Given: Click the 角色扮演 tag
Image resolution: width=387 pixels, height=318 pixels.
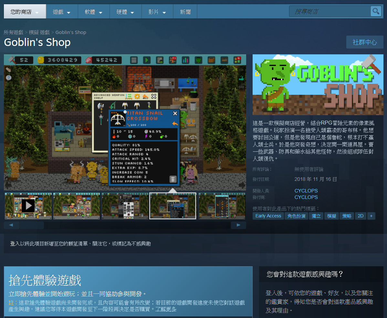Looking at the screenshot, I should point(297,216).
